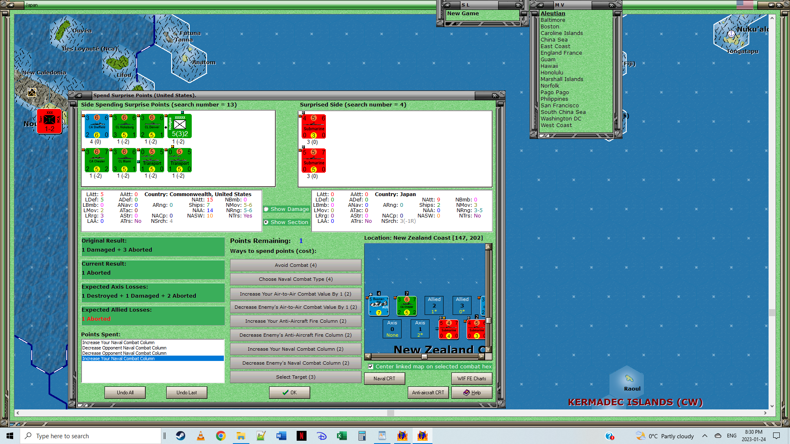Click the main map horizontal scrollbar thumb
Image resolution: width=790 pixels, height=444 pixels.
[390, 413]
